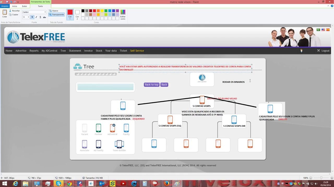Viewport: 334px width, 187px height.
Task: Click the Brazil flag language icon
Action: (x=318, y=30)
